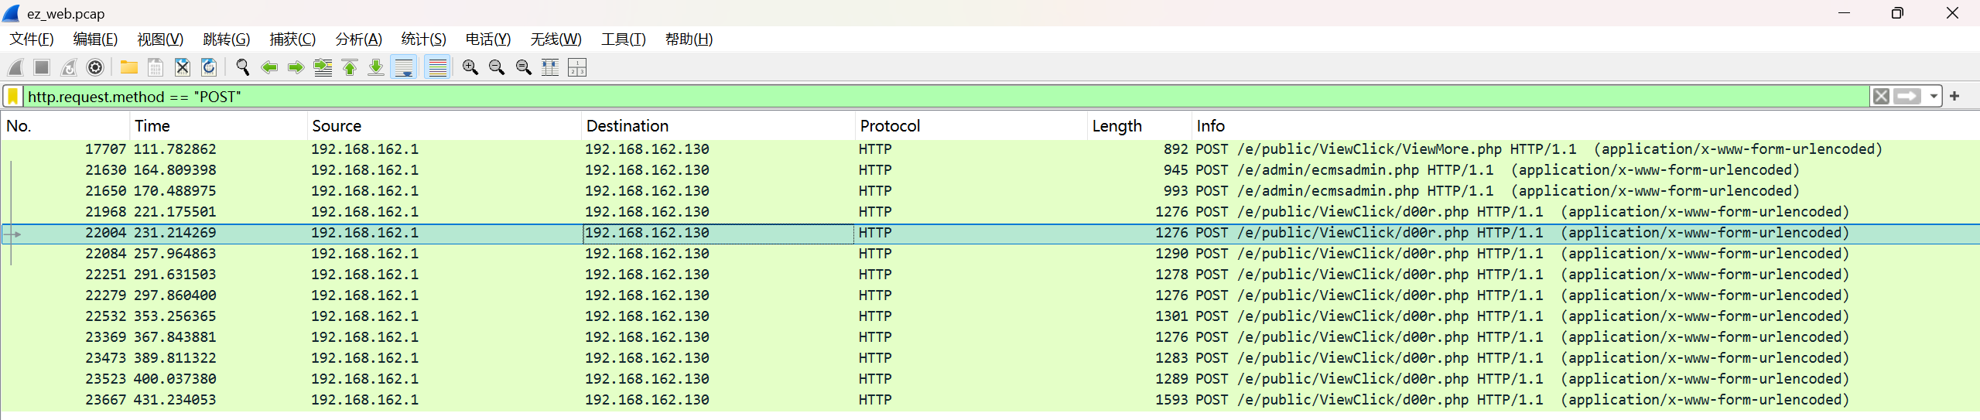Click the open capture file folder icon

click(128, 68)
